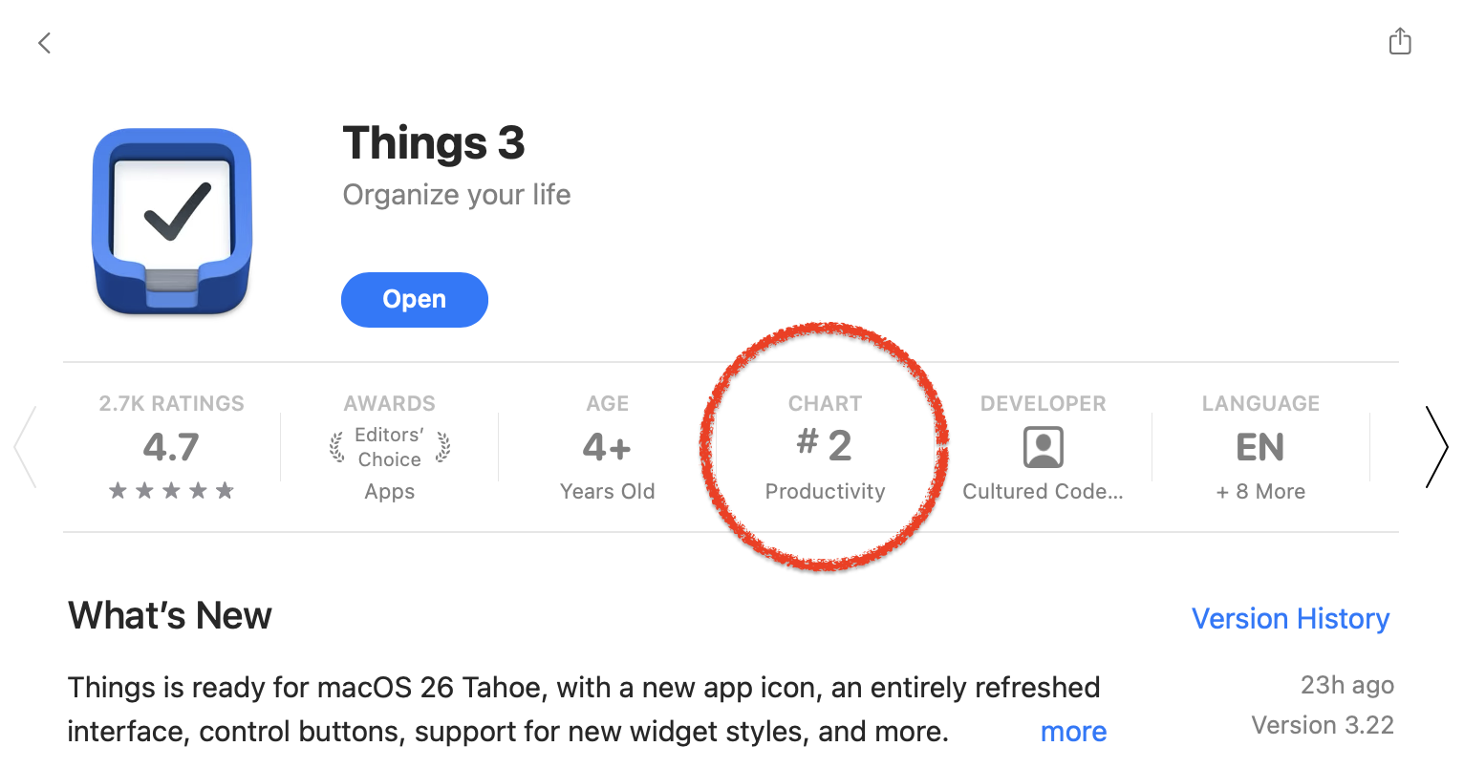This screenshot has width=1464, height=768.
Task: Open the Things 3 app
Action: coord(414,300)
